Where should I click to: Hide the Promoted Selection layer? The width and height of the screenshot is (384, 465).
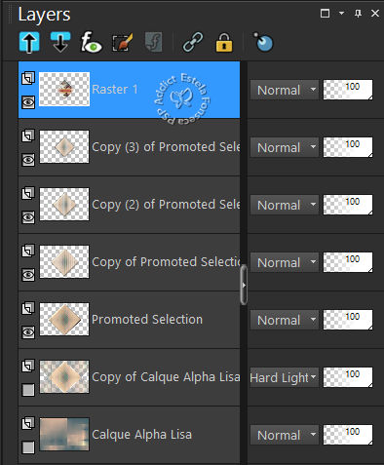coord(28,332)
